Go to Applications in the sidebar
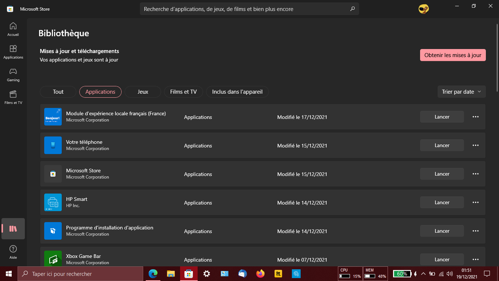Screen dimensions: 499x281 click(x=13, y=52)
